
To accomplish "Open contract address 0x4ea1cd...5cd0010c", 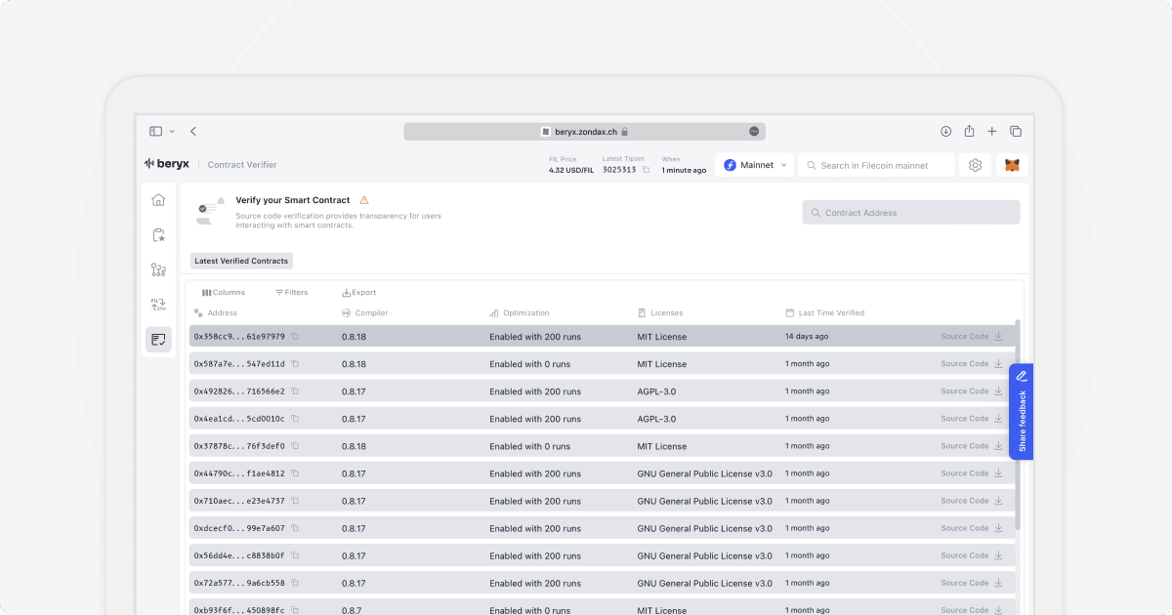I will point(239,419).
